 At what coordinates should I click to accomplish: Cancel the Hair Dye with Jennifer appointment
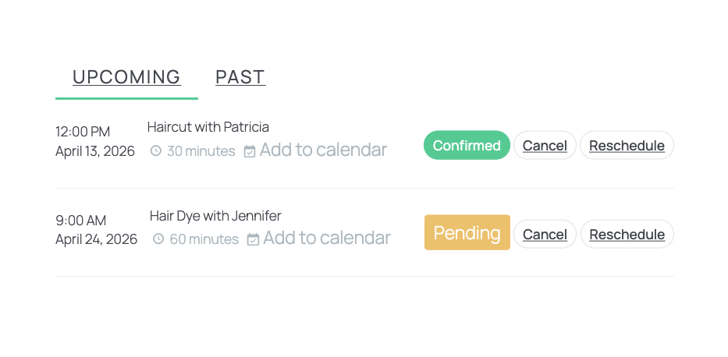tap(545, 234)
